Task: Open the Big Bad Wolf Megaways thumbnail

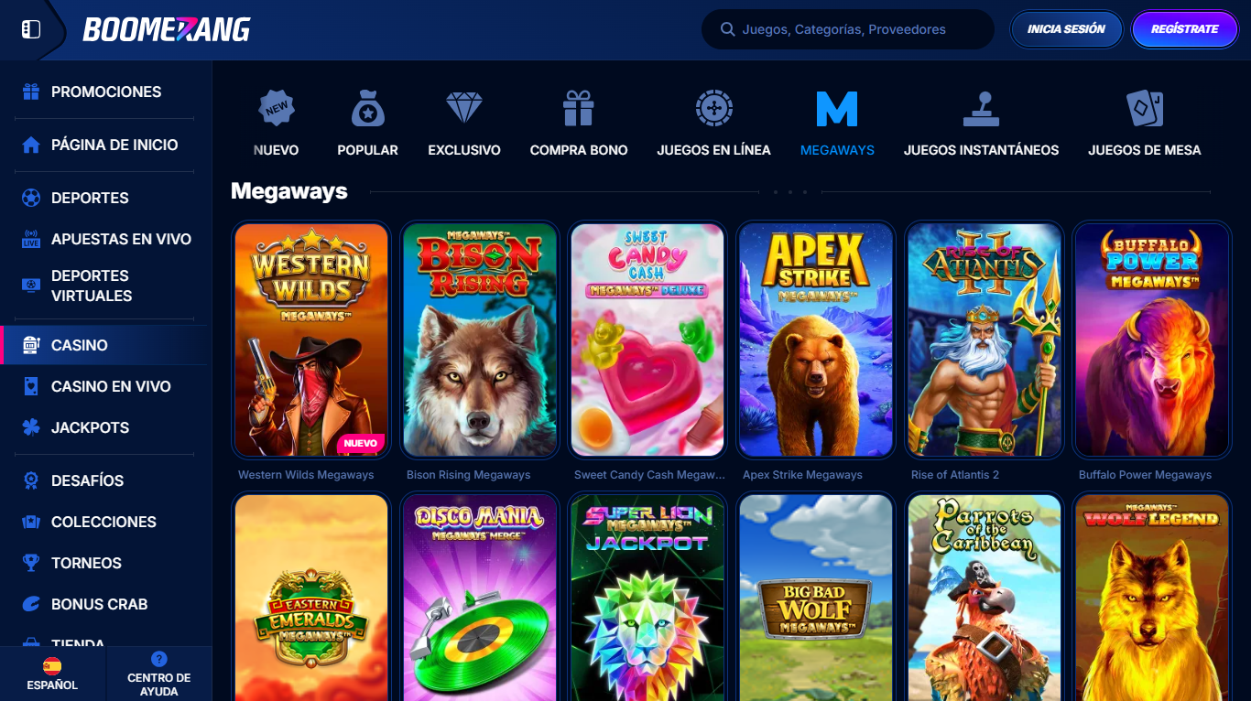Action: point(816,598)
